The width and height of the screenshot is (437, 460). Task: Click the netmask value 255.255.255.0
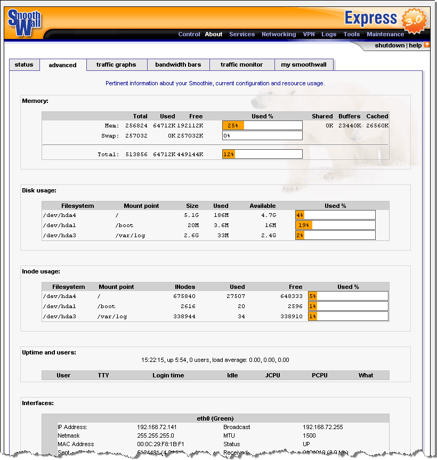point(156,435)
